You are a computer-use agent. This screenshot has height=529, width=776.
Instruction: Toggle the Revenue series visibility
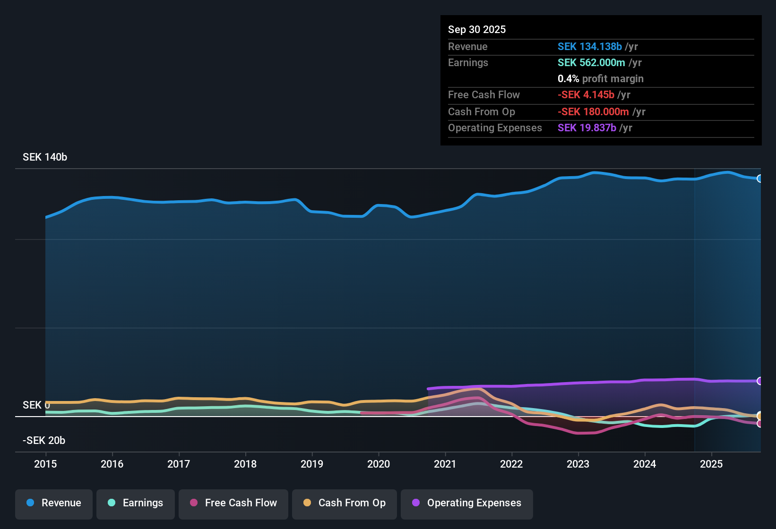53,503
